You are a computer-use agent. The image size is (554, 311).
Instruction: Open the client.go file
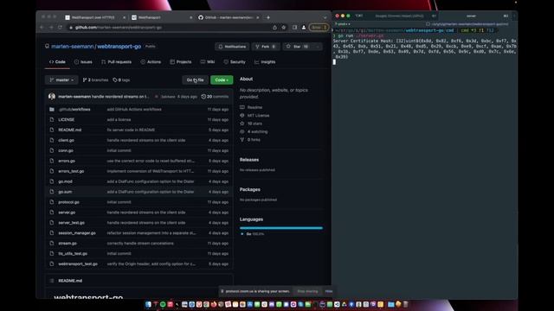tap(66, 140)
